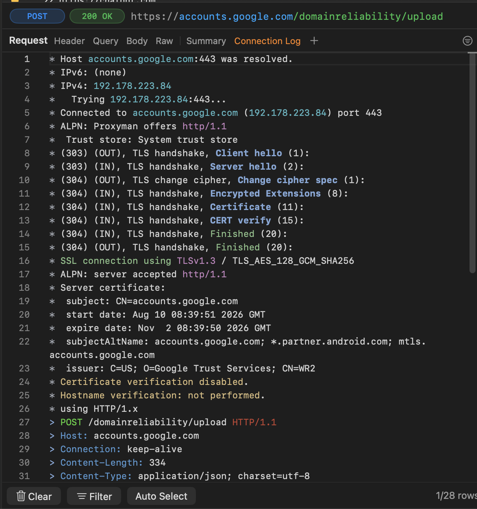This screenshot has width=477, height=509.
Task: Click the 'Encrypted Extensions (8)' line
Action: pos(199,194)
